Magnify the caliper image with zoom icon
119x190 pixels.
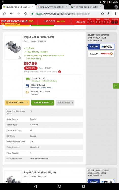20,58
